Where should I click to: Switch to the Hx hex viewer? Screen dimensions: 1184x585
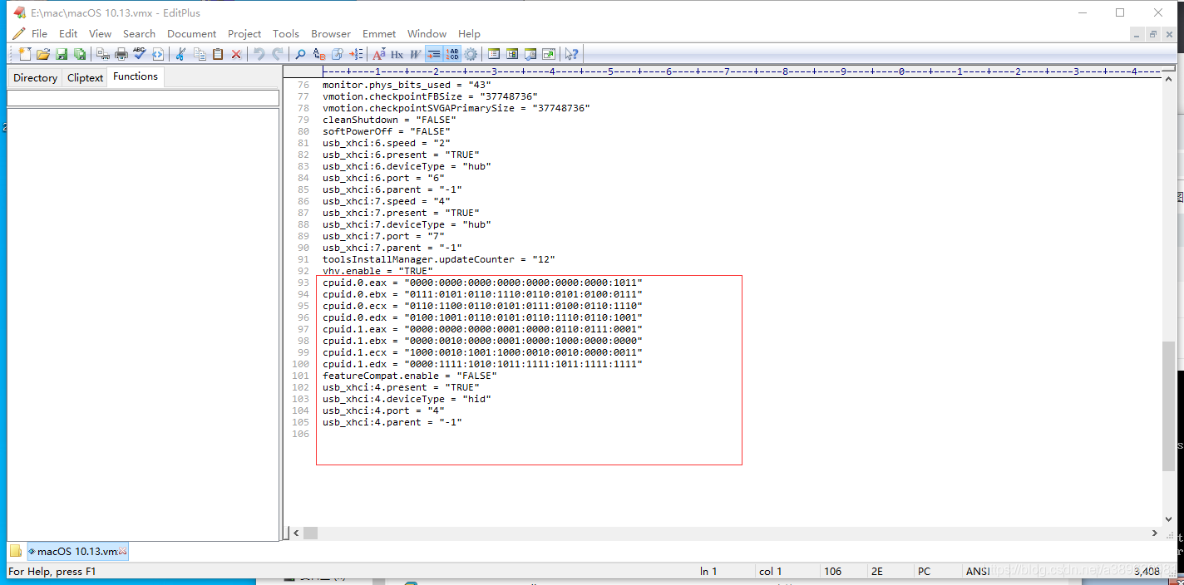point(397,54)
